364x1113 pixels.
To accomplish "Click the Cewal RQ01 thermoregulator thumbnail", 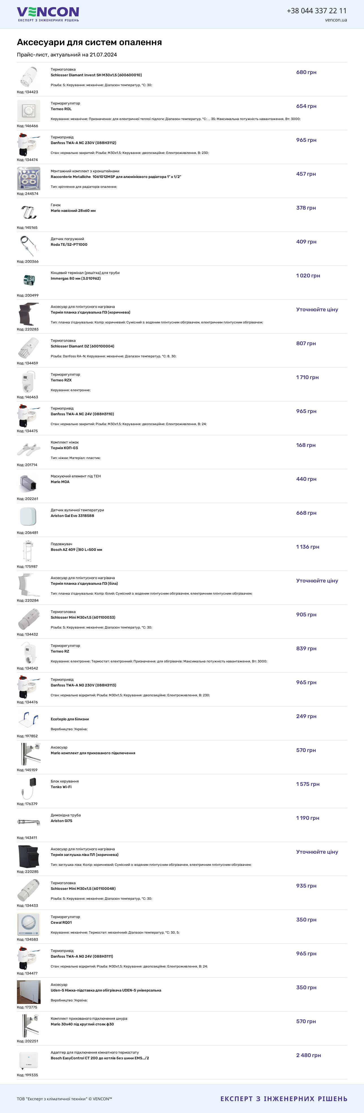I will point(28,924).
